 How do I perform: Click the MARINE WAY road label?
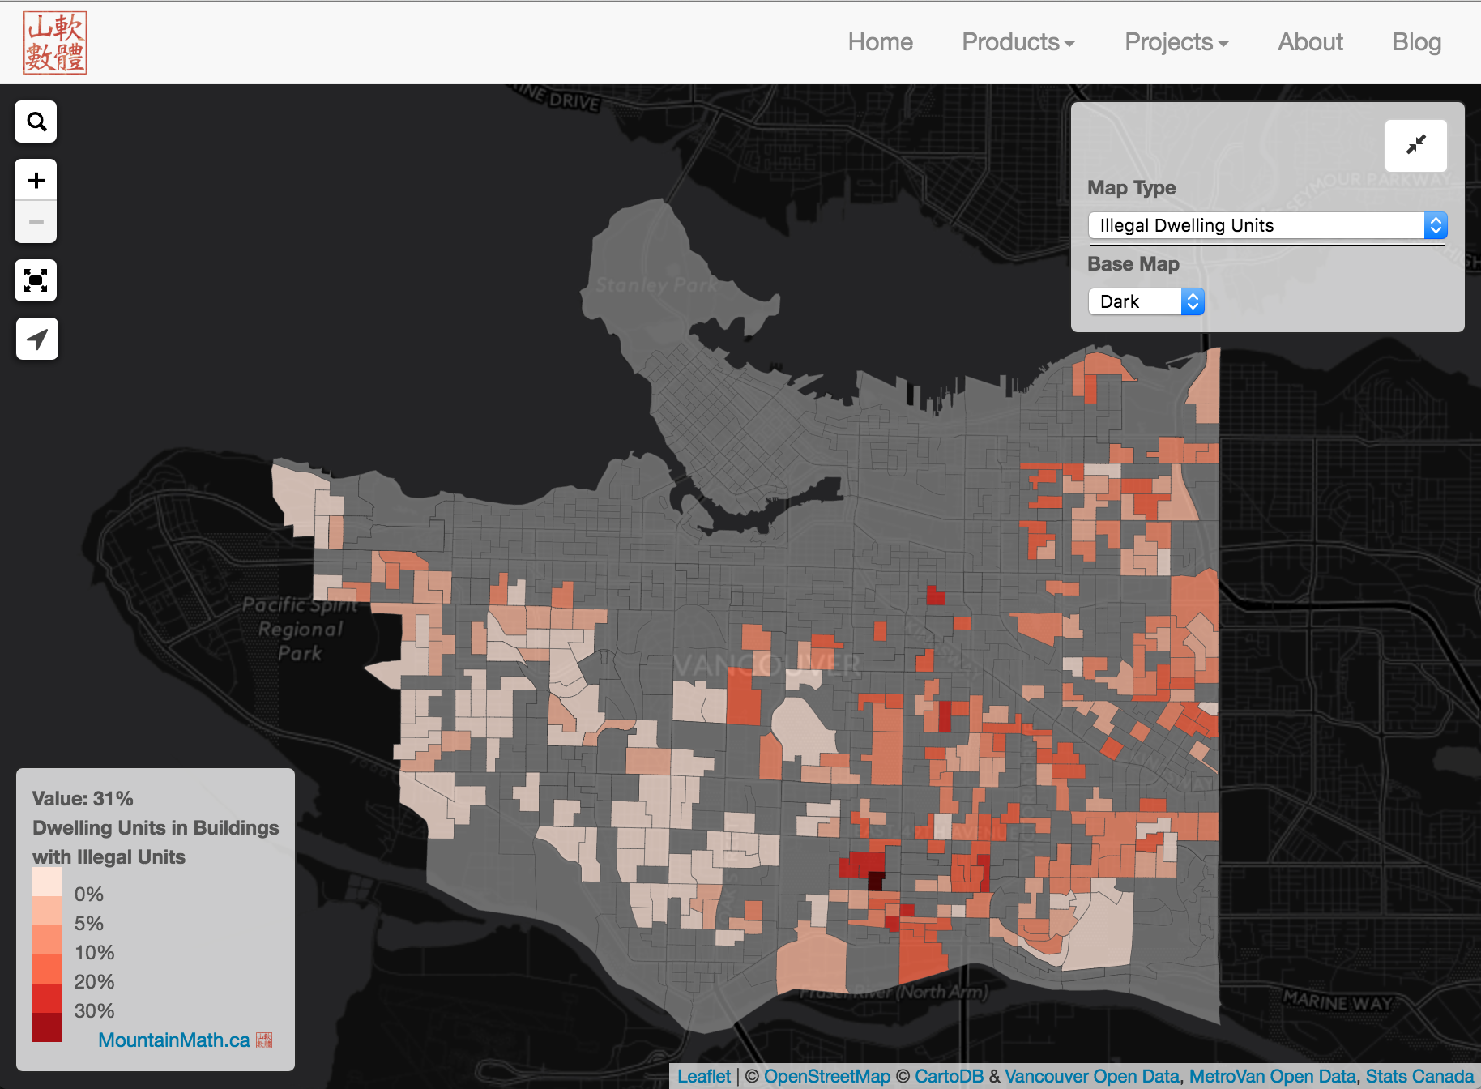(1337, 1000)
